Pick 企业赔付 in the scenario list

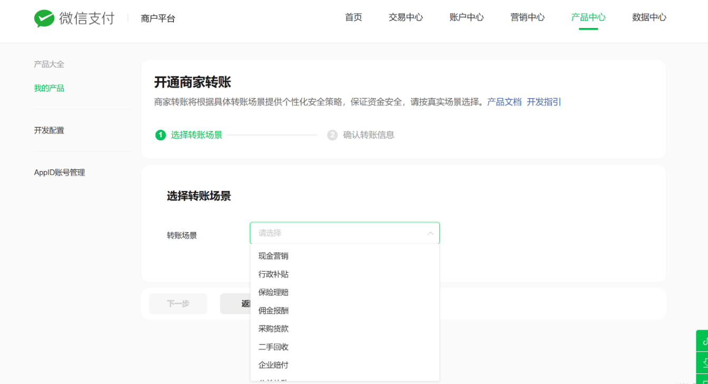[x=273, y=365]
